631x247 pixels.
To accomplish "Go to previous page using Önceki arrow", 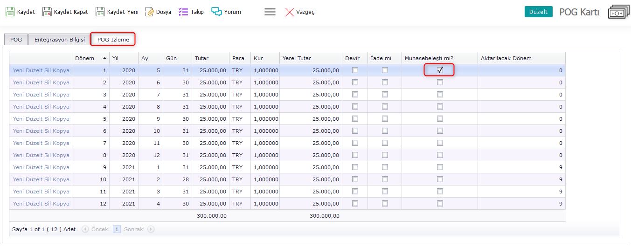I will click(x=85, y=229).
